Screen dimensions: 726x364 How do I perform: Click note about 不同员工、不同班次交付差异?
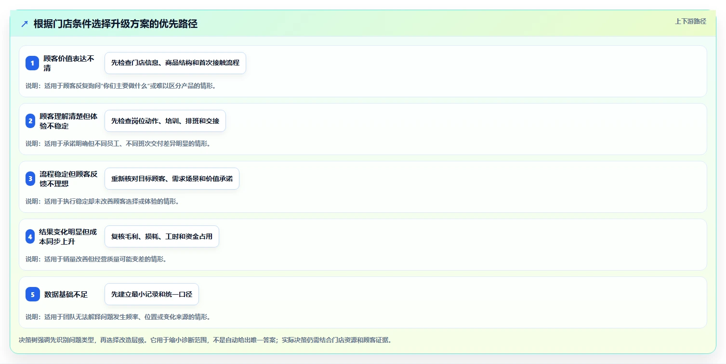[x=118, y=143]
